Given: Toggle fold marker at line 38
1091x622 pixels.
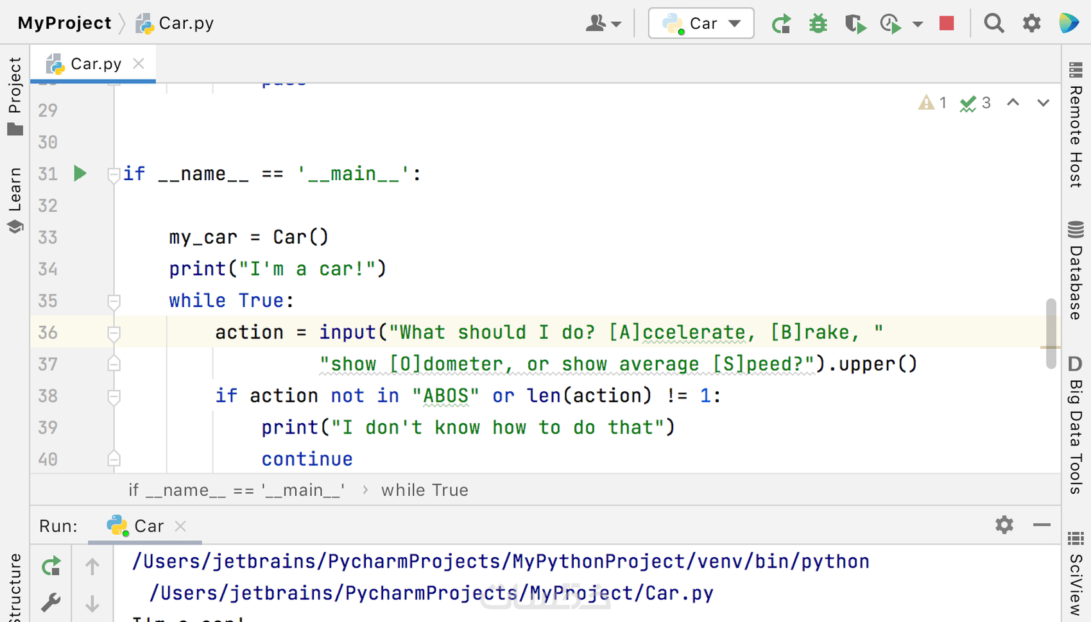Looking at the screenshot, I should (114, 396).
